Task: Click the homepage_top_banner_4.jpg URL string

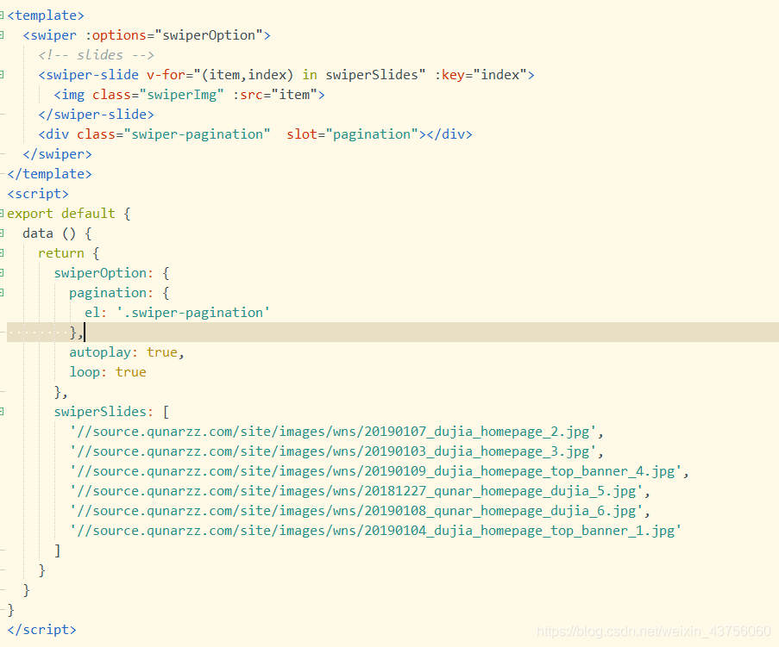Action: coord(375,471)
